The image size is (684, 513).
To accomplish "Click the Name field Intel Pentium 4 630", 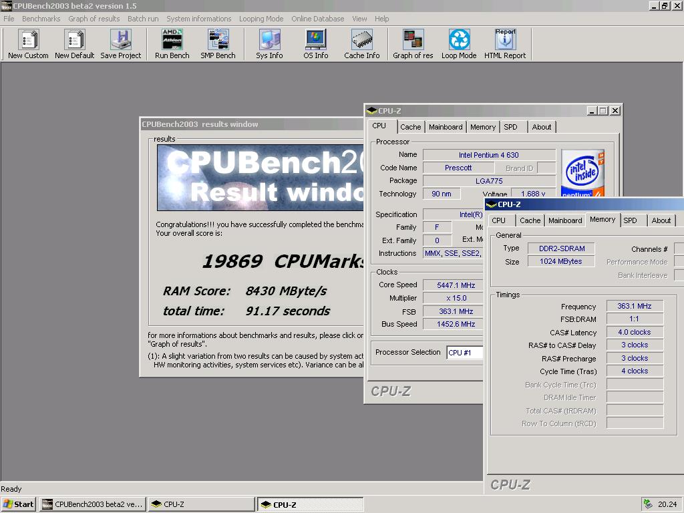I will click(489, 155).
